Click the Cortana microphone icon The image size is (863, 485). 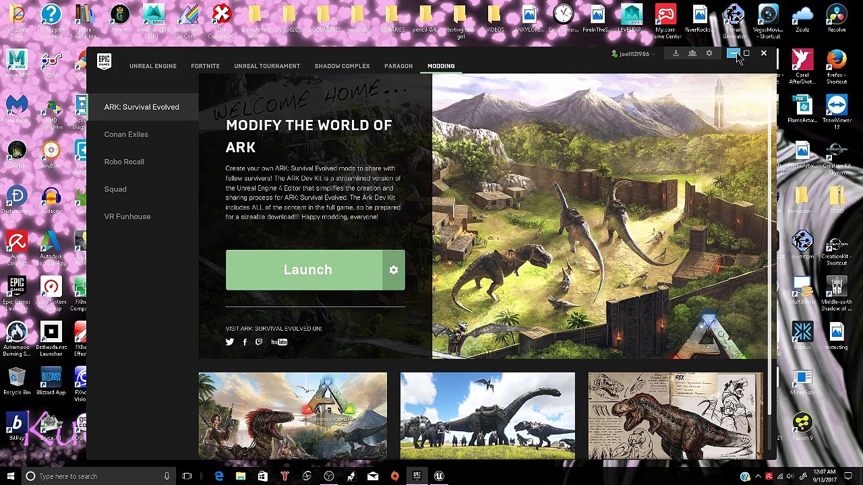pos(167,476)
